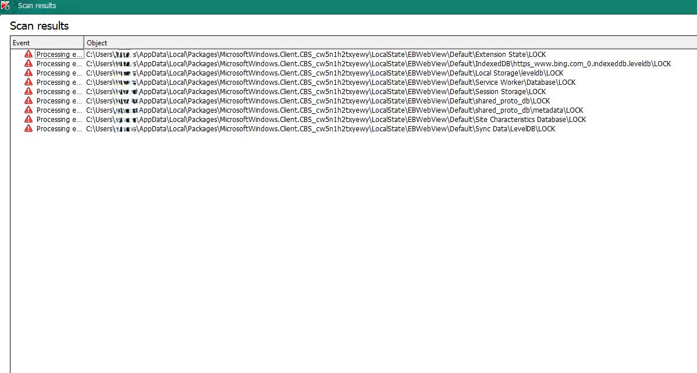
Task: Click the Session Storage\LOCK object path
Action: click(x=316, y=92)
